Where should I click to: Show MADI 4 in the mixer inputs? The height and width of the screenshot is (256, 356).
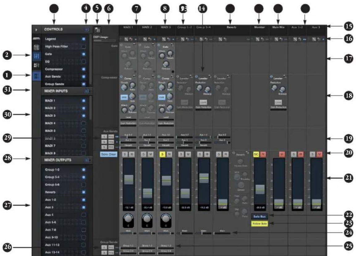84,123
